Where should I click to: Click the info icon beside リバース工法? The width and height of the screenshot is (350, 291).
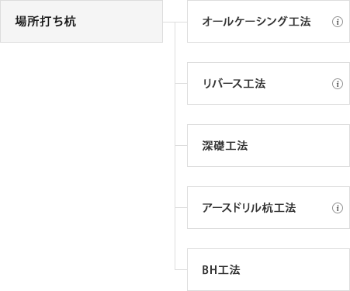[338, 84]
